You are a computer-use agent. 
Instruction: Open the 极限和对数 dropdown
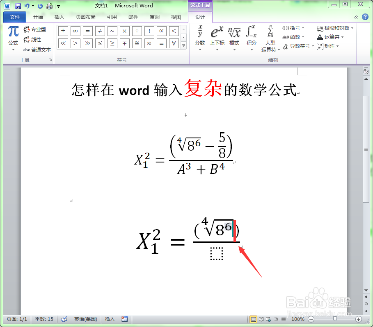(x=335, y=28)
